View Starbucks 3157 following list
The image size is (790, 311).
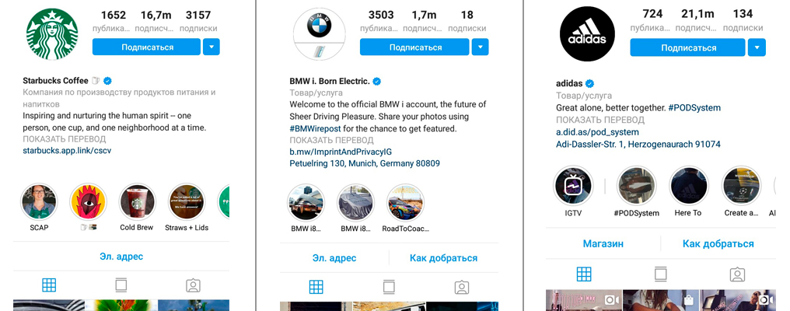(198, 21)
